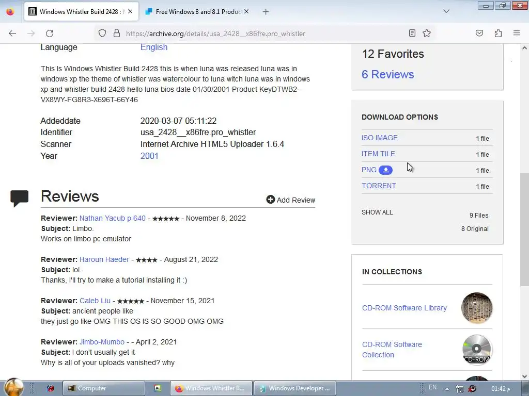Screen dimensions: 529x396
Task: Open reviewer Haroun Haeder profile
Action: click(104, 260)
